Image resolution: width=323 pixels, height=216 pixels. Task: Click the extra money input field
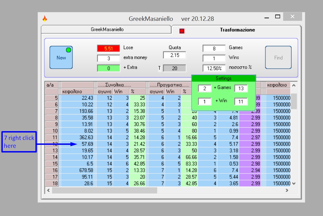pyautogui.click(x=108, y=58)
